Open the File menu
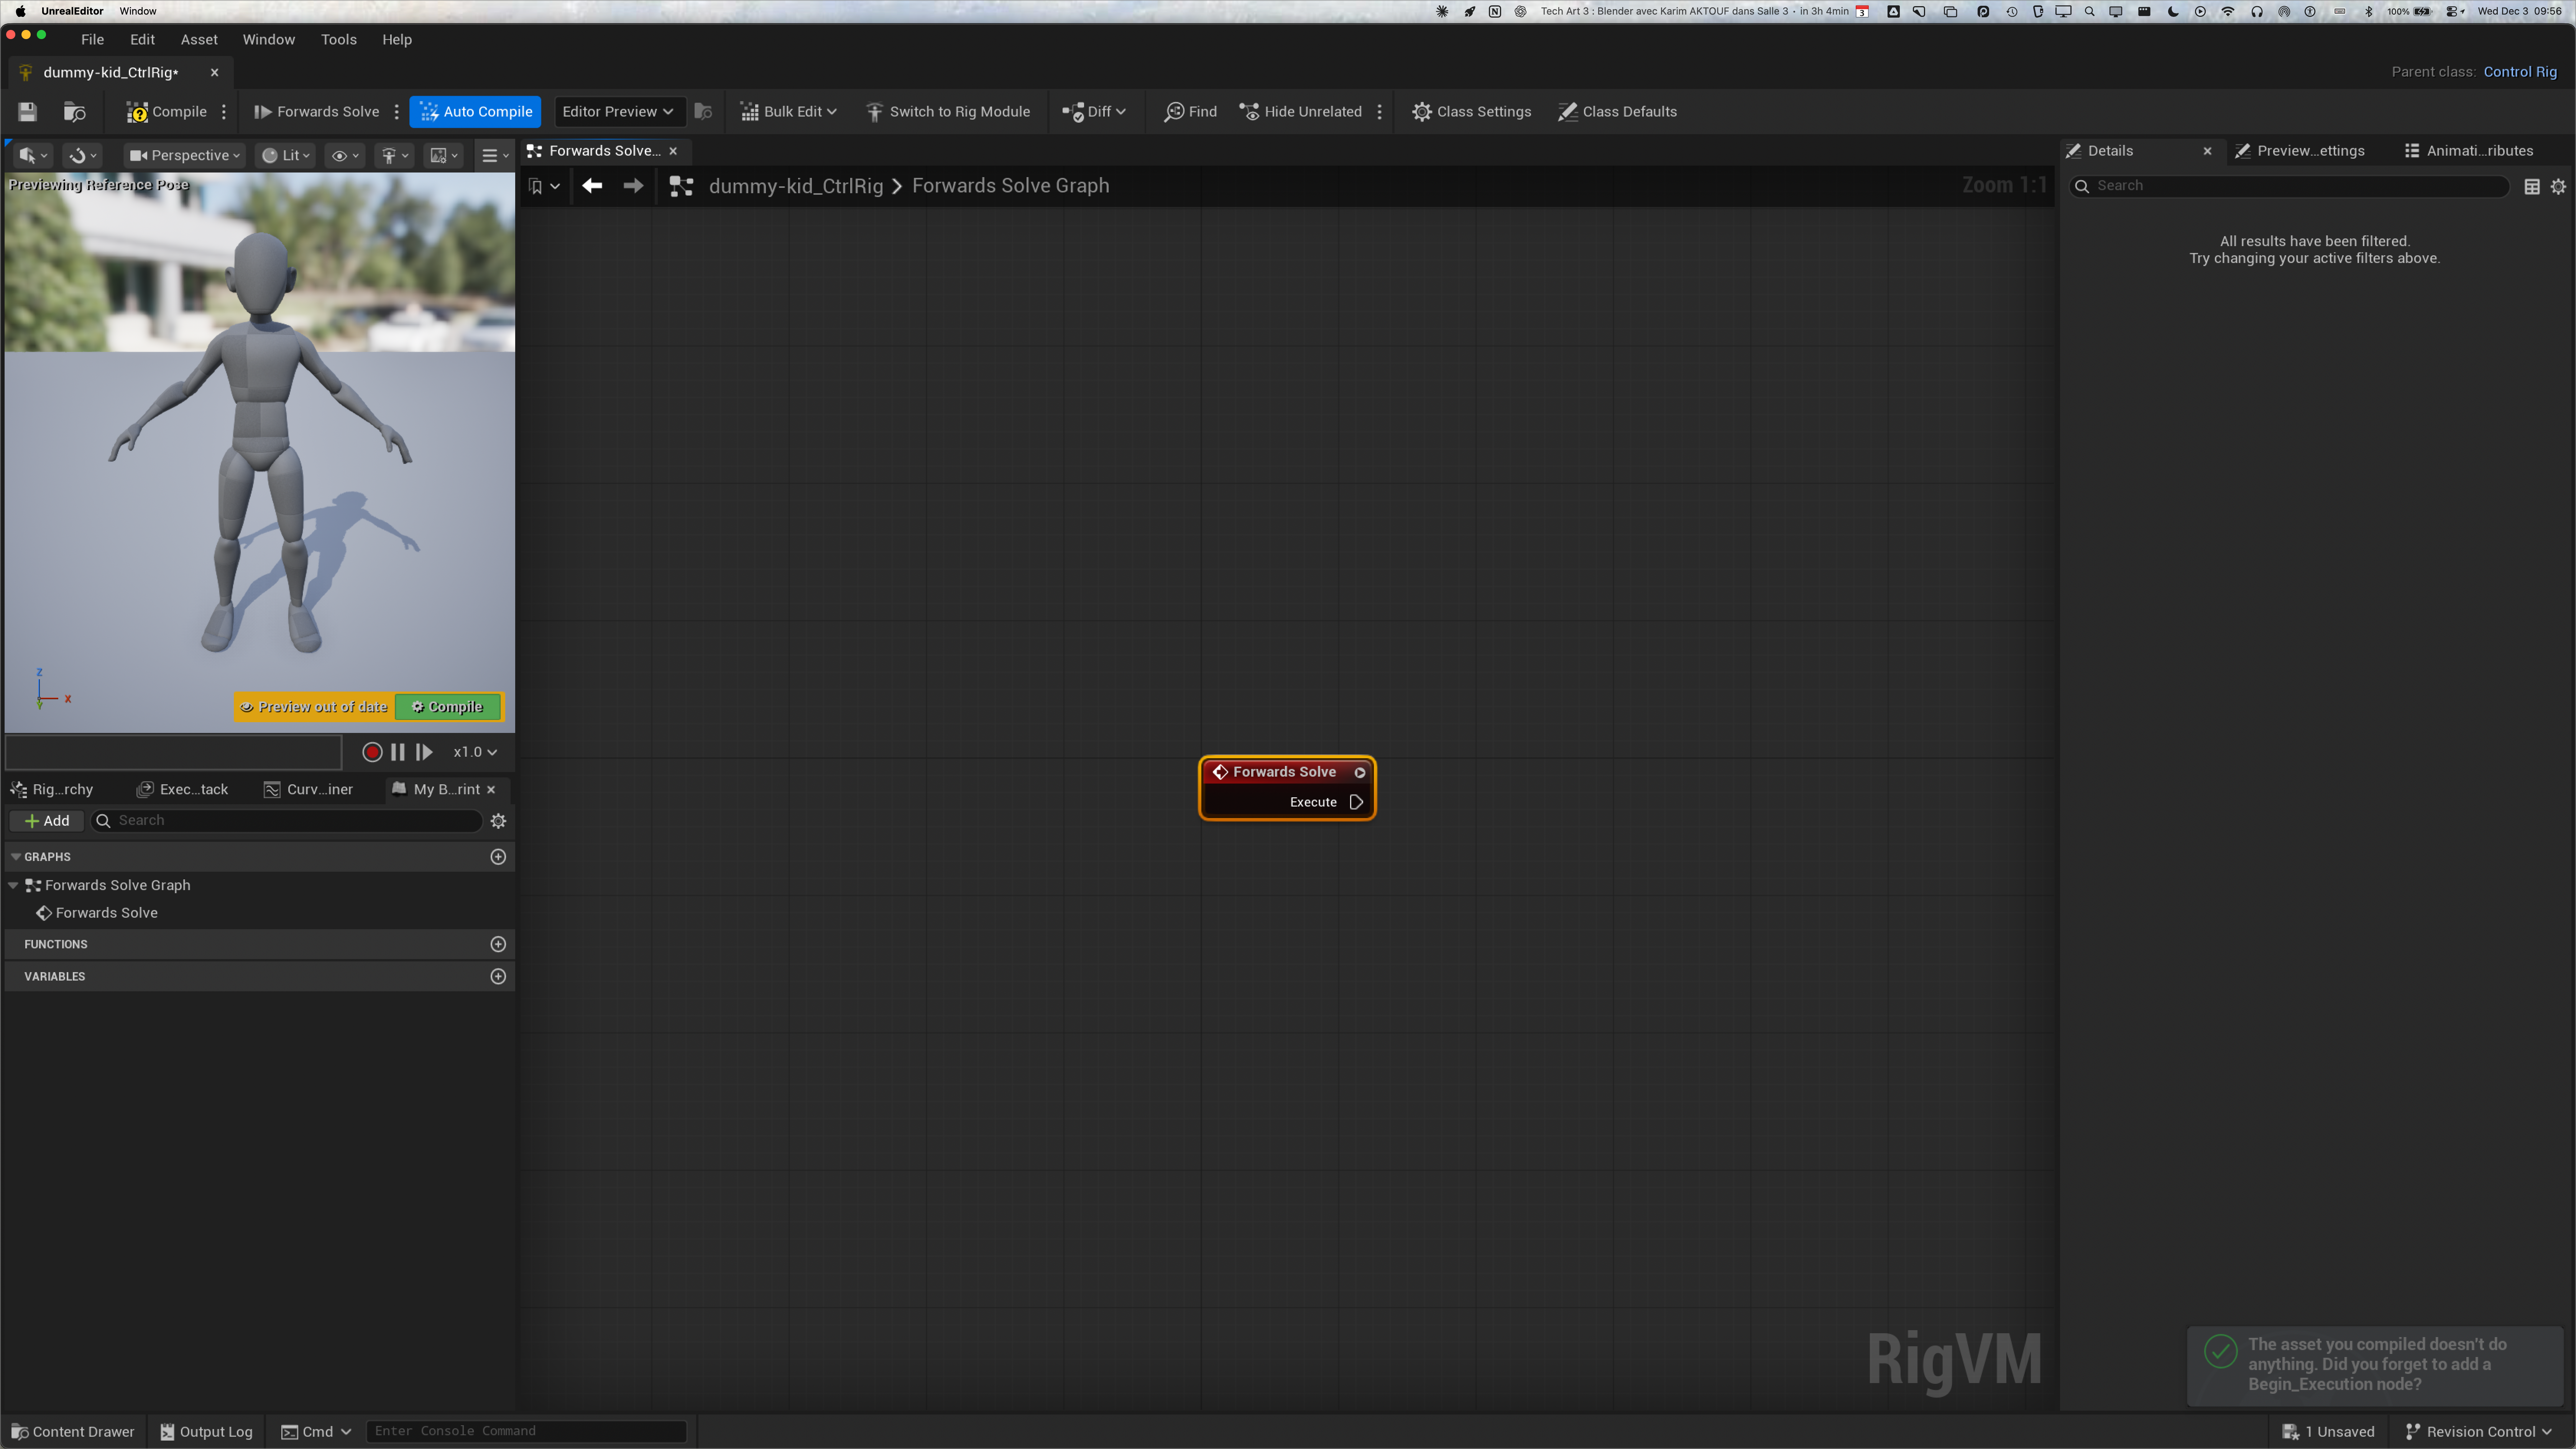The height and width of the screenshot is (1449, 2576). click(x=92, y=40)
